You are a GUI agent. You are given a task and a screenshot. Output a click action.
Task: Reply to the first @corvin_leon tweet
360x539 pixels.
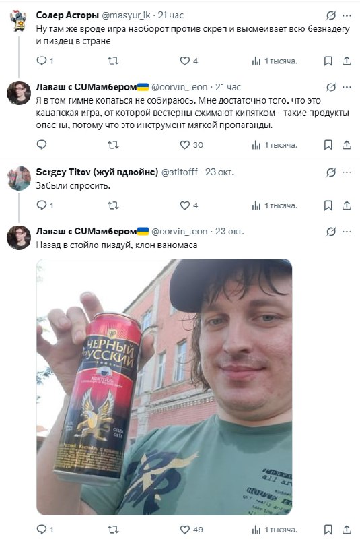(42, 145)
